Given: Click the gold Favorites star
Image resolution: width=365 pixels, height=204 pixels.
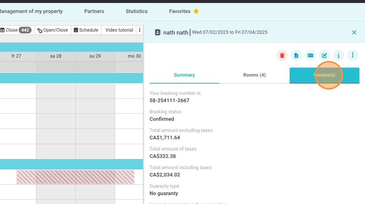Looking at the screenshot, I should click(196, 11).
